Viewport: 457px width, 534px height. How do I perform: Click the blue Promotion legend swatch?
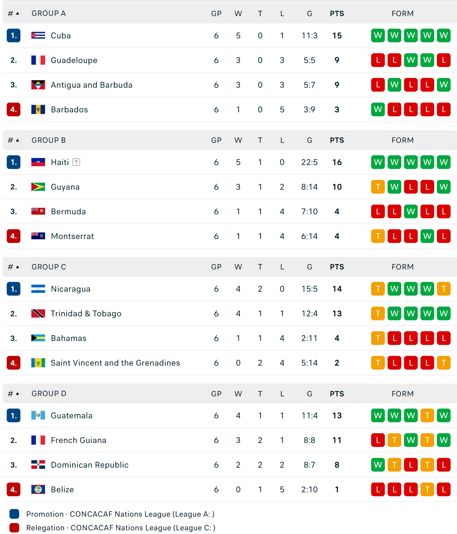click(x=14, y=514)
